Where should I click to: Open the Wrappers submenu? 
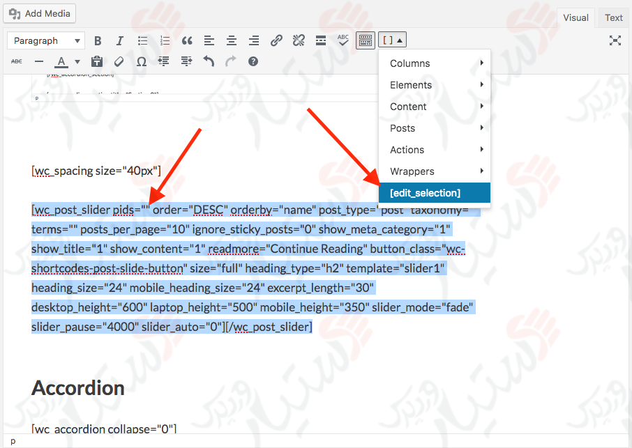435,171
